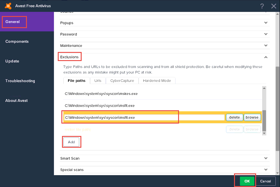
Task: Click the Avast logo icon
Action: [8, 6]
